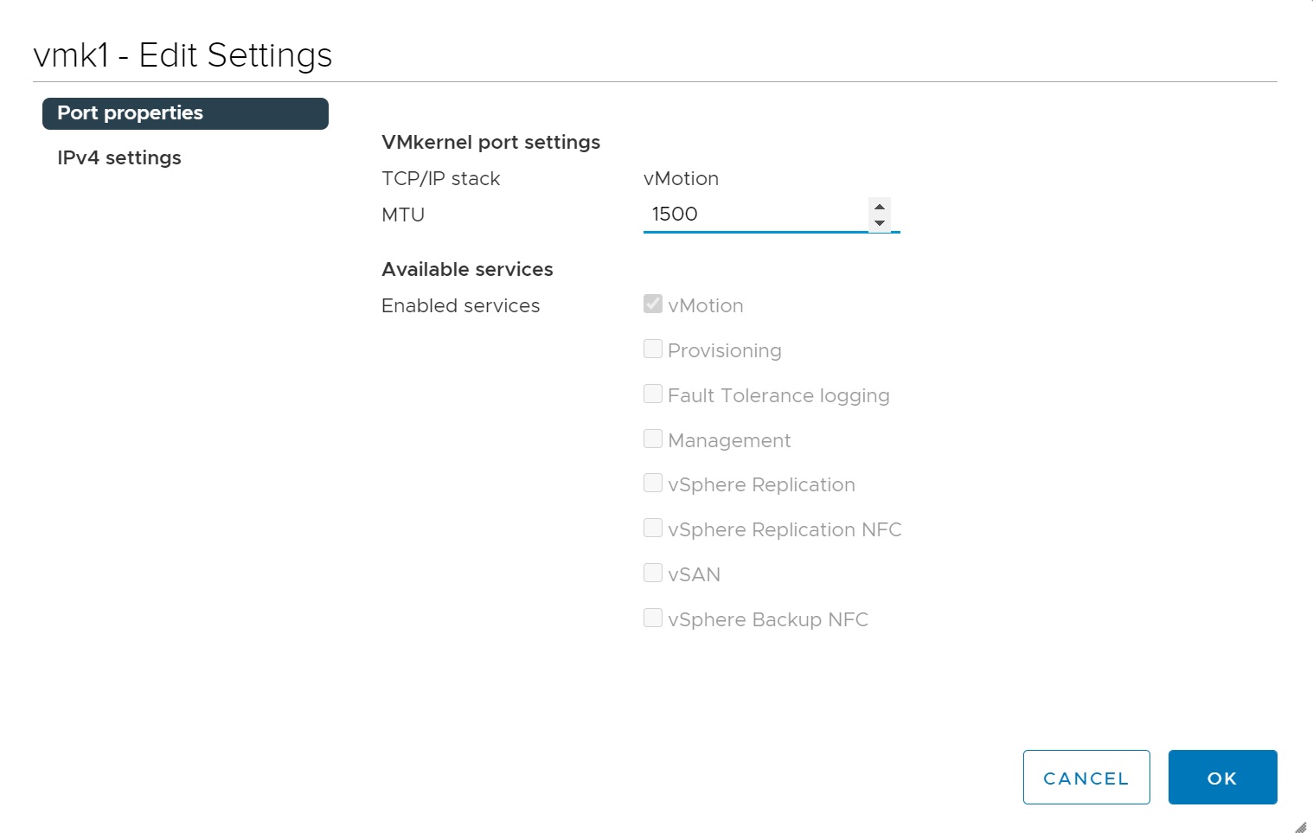
Task: Enable Fault Tolerance logging checkbox
Action: click(x=653, y=394)
